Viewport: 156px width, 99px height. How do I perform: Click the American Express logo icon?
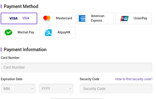coord(82,18)
